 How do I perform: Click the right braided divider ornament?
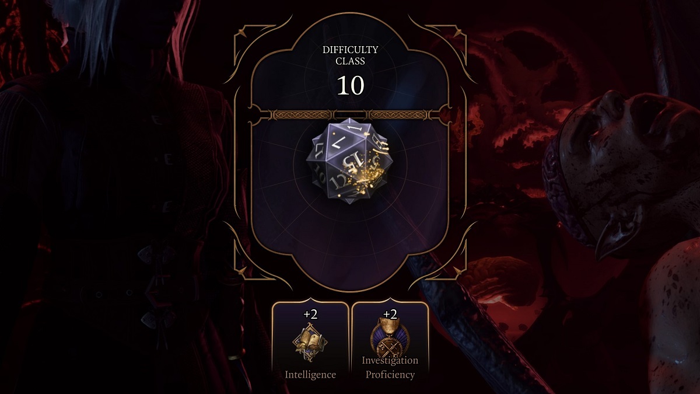click(x=398, y=114)
